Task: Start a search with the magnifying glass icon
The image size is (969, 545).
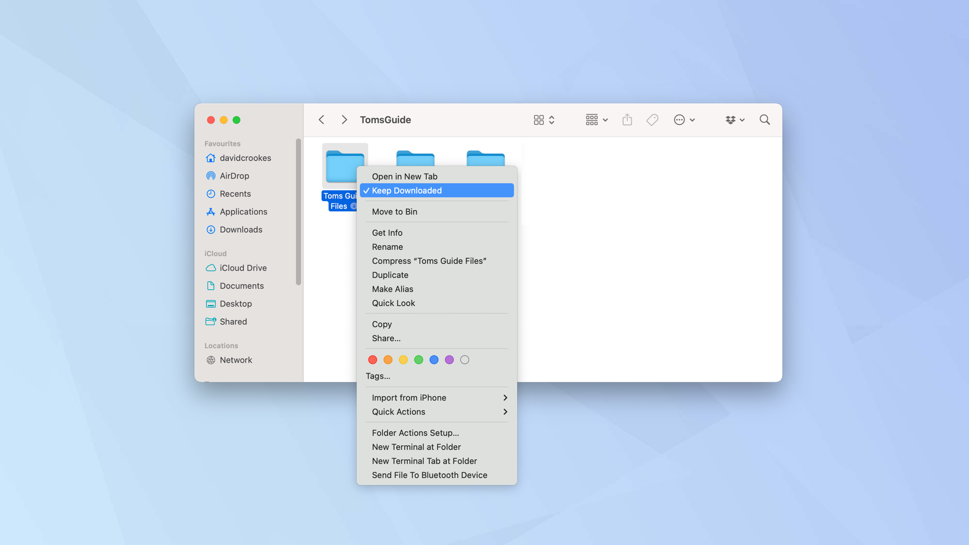Action: pyautogui.click(x=765, y=120)
